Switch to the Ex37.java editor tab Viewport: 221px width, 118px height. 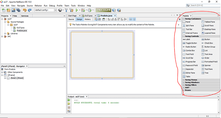coord(88,16)
